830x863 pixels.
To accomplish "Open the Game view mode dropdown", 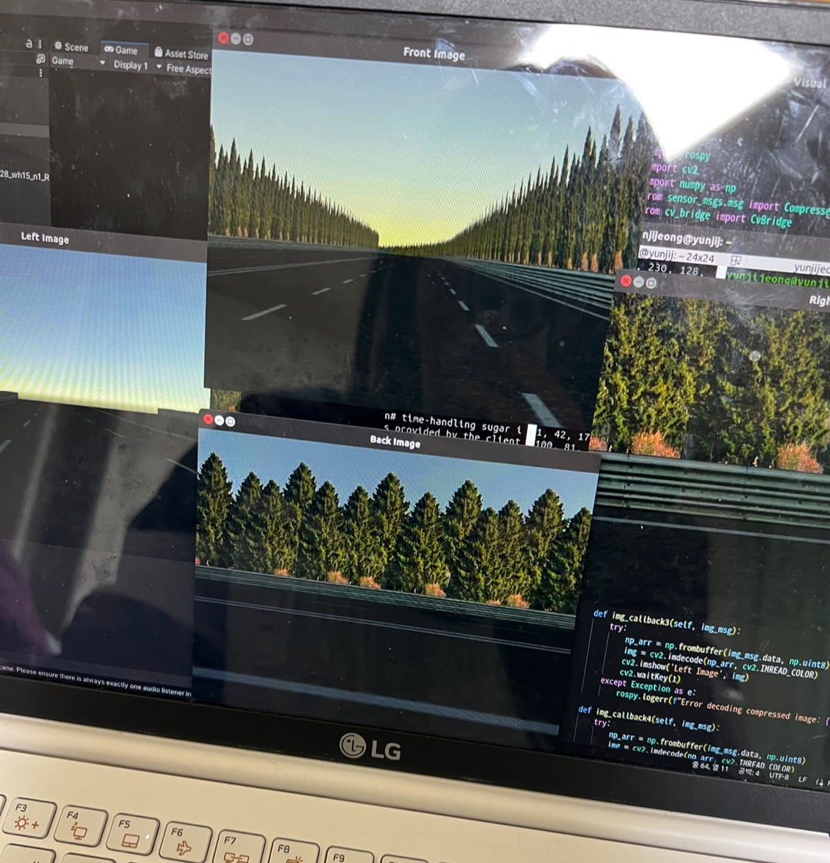I will (78, 62).
